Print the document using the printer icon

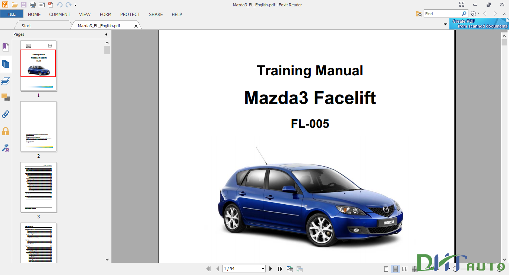pyautogui.click(x=33, y=5)
